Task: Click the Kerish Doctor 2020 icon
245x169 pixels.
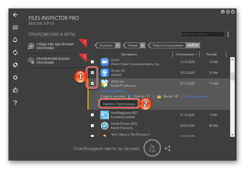Action: 105,126
